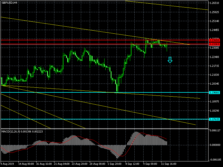
Task: Click the 1 Sep 20:00 time label
Action: coord(115,164)
